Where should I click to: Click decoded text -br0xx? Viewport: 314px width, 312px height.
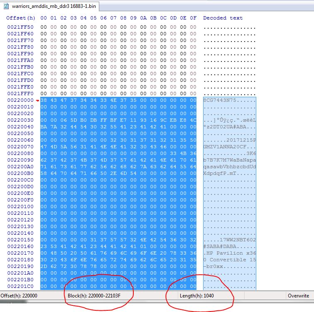(x=213, y=266)
